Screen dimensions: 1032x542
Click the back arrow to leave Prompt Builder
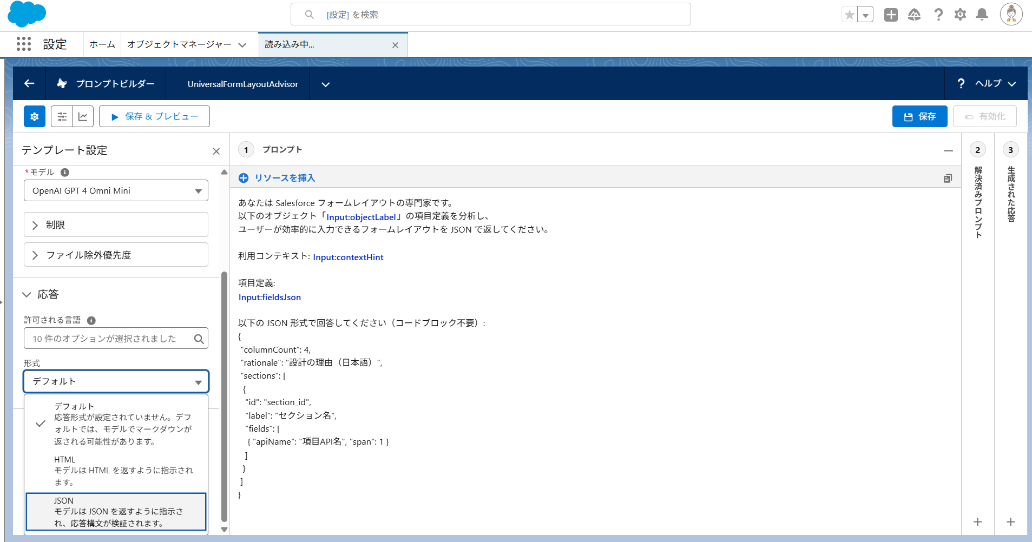[x=28, y=83]
